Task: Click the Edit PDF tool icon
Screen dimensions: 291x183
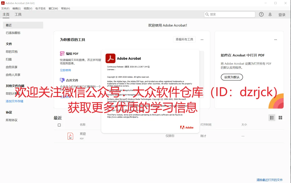Action: pyautogui.click(x=62, y=53)
